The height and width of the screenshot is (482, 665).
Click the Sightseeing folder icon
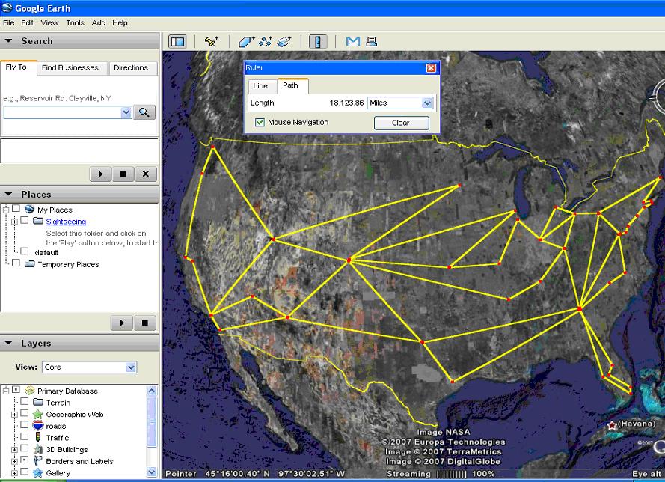tap(38, 221)
